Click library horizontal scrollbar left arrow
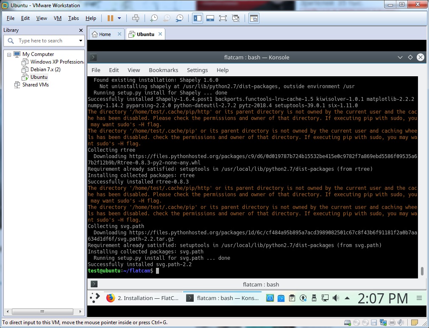 click(x=8, y=311)
